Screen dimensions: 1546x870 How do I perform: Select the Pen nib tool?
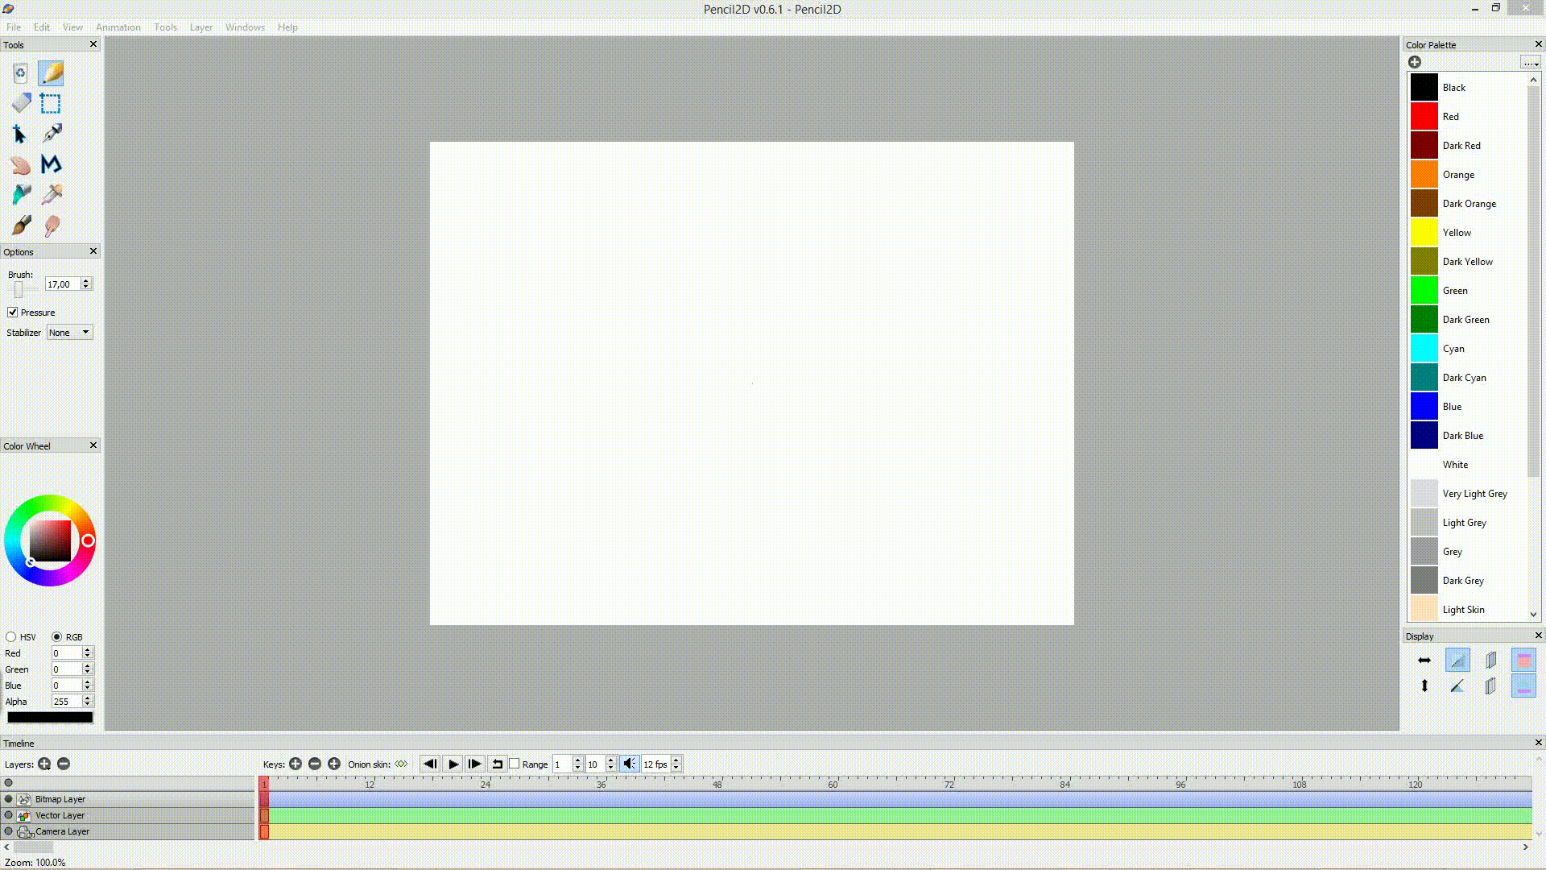click(x=52, y=134)
